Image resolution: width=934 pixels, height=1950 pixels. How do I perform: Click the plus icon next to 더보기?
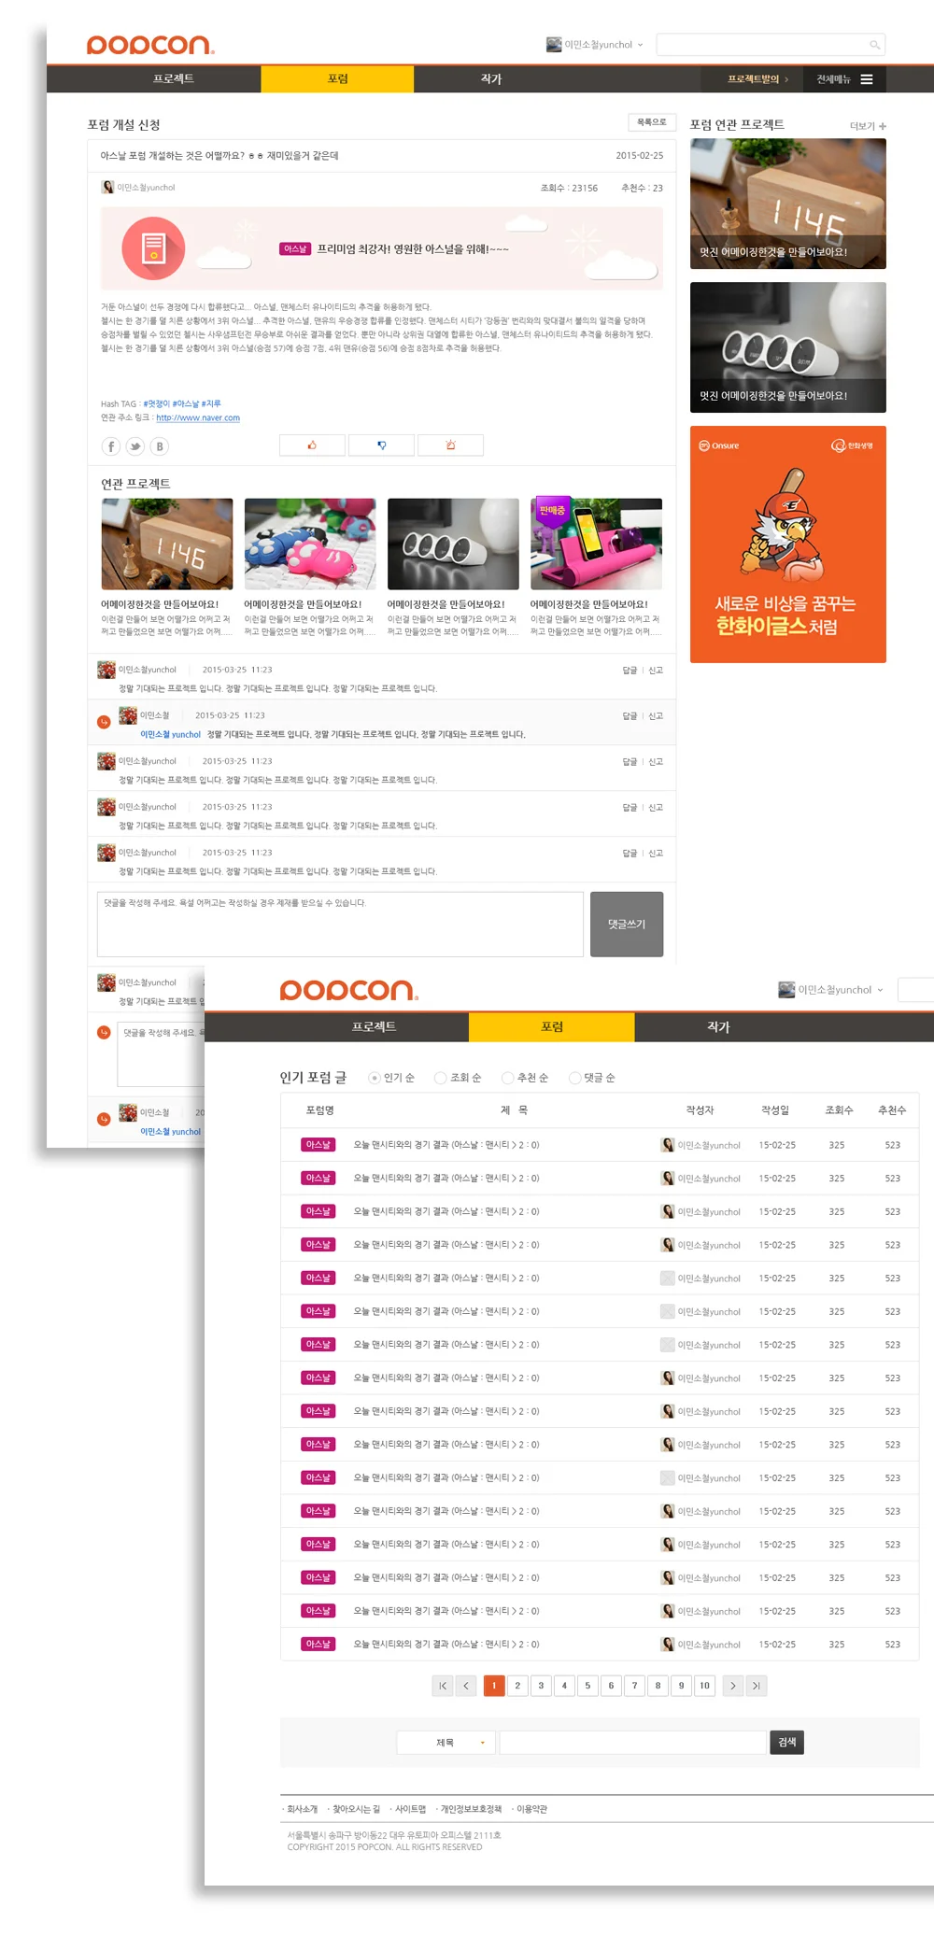tap(883, 126)
